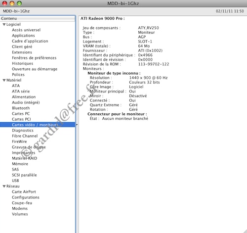Click ROM revision 113-99702-122
This screenshot has height=233, width=247.
154,64
